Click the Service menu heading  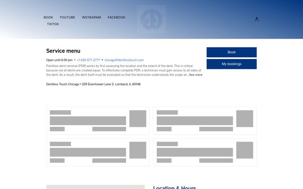point(63,51)
